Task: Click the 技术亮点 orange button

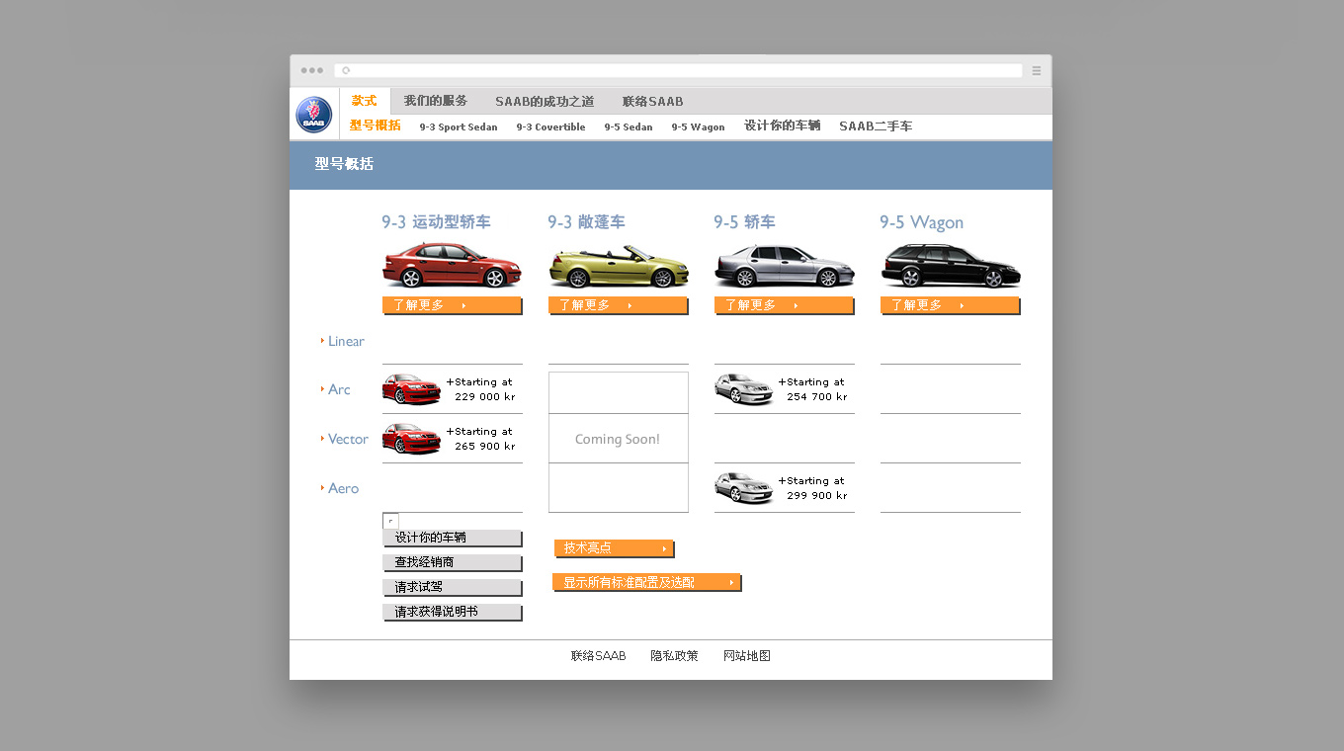Action: [614, 548]
